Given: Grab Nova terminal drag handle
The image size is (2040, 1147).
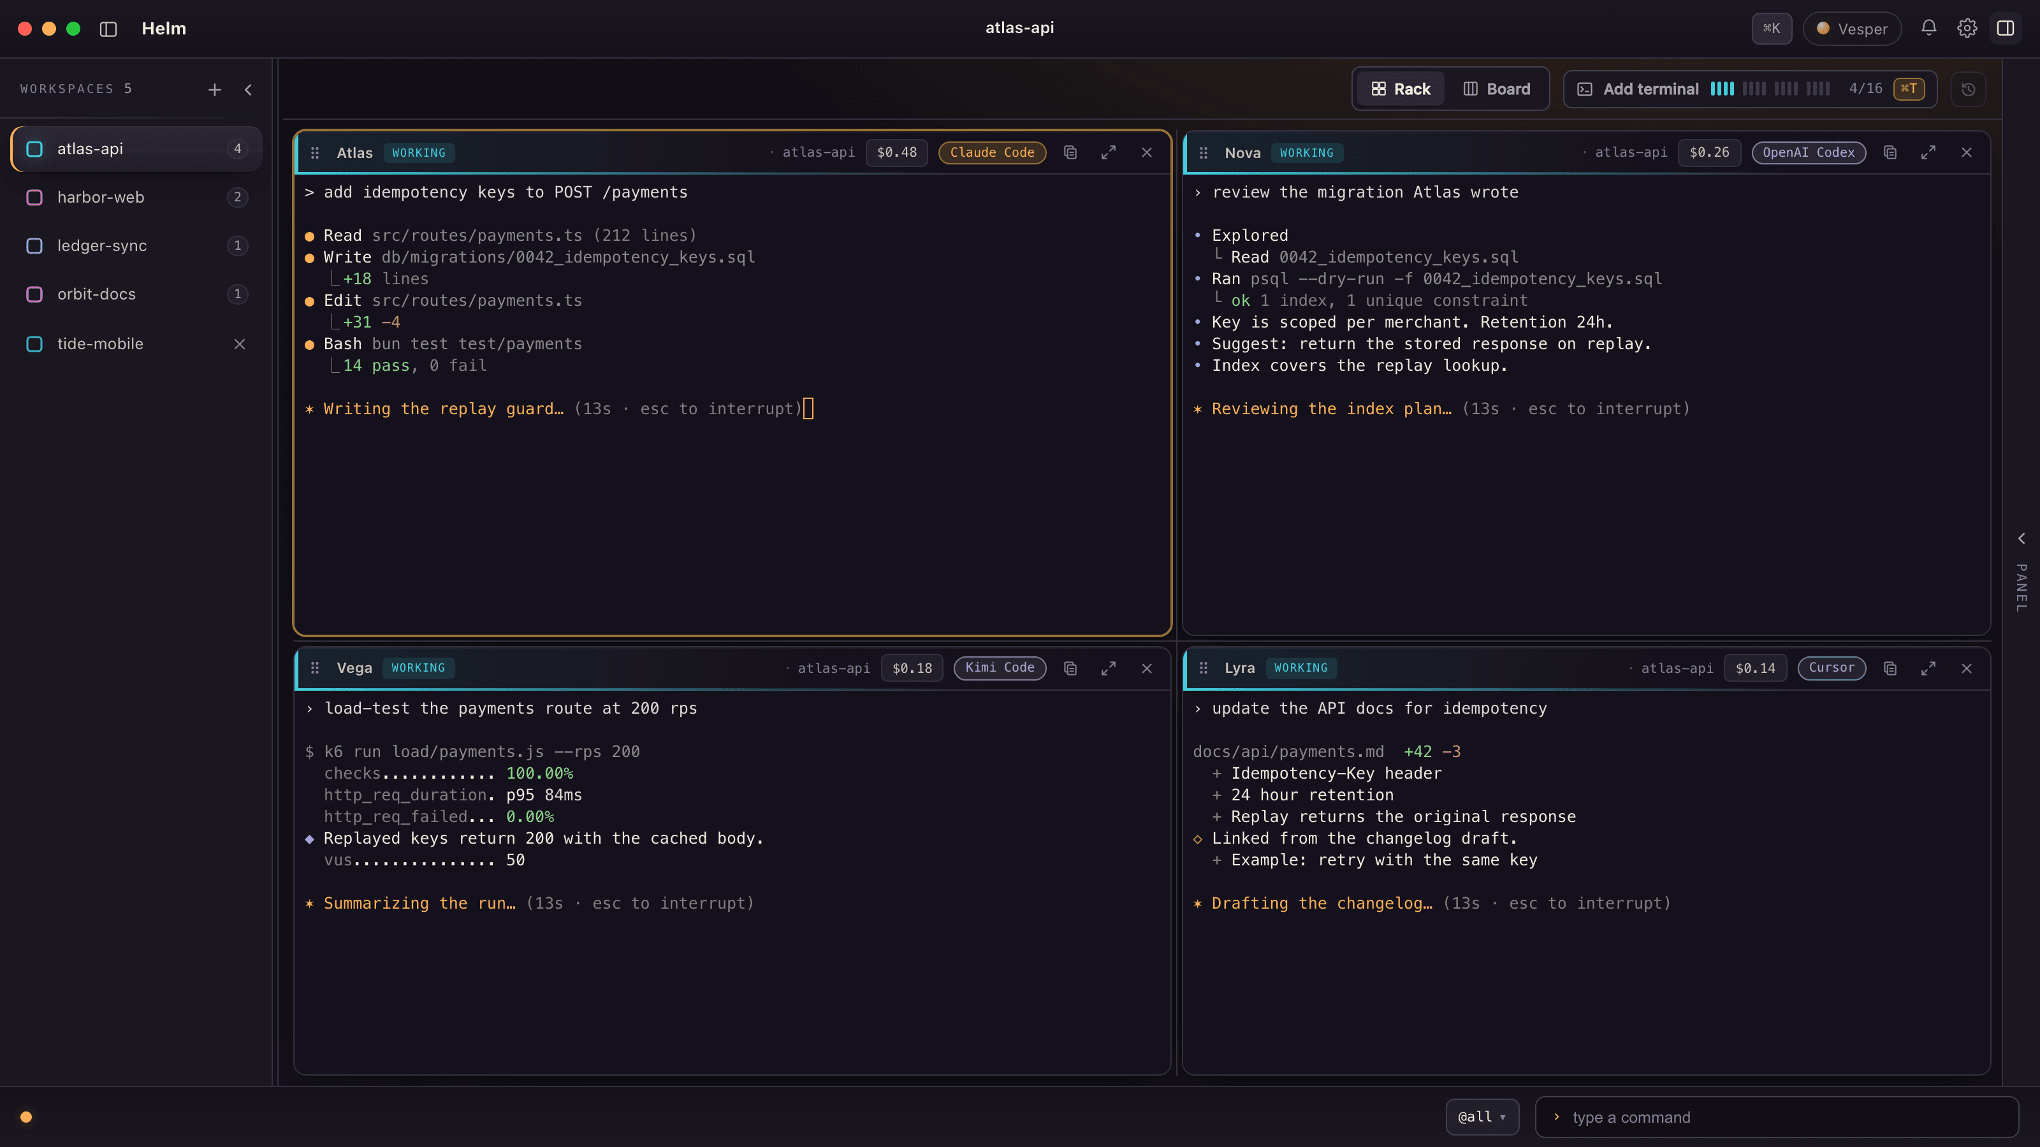Looking at the screenshot, I should [x=1203, y=153].
